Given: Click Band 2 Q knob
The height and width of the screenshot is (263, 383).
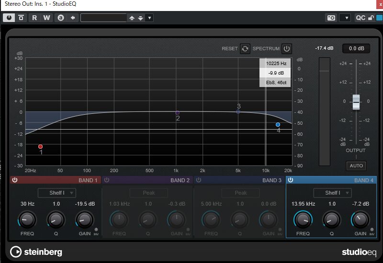Looking at the screenshot, I should 148,219.
